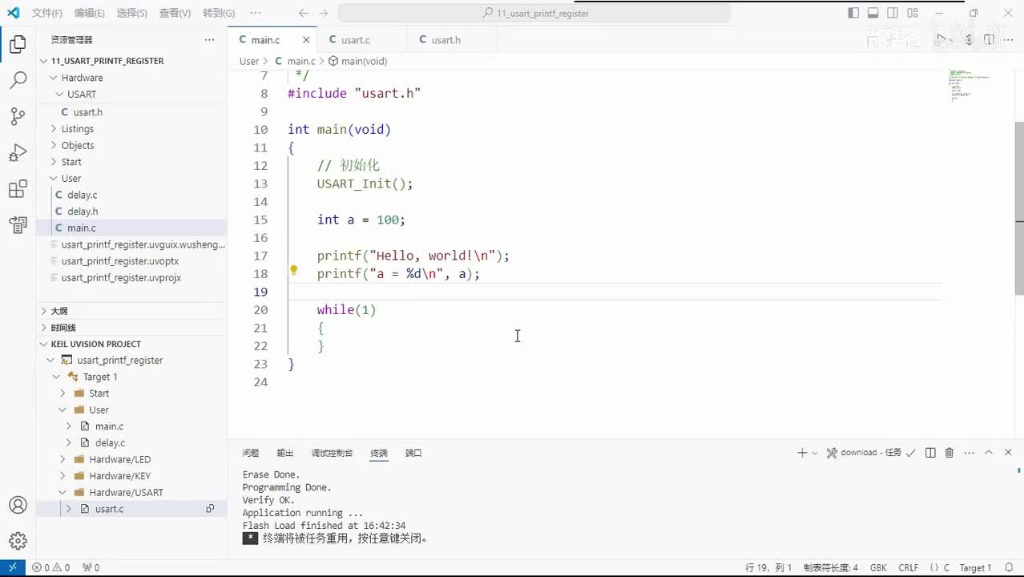This screenshot has width=1024, height=577.
Task: Open terminal panel more actions ellipsis
Action: [x=969, y=453]
